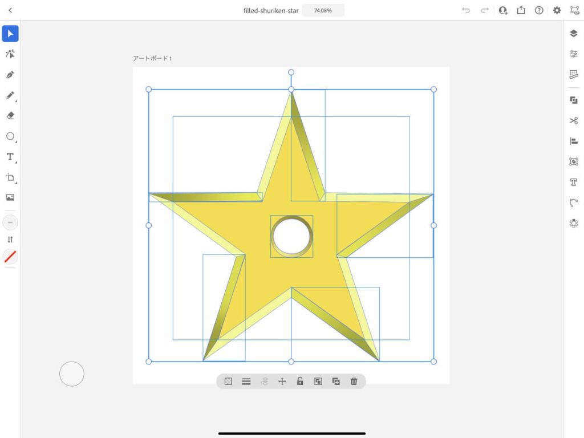
Task: Select the Eraser tool
Action: tap(10, 116)
